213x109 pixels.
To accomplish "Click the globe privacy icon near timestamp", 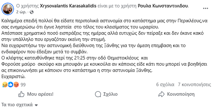I will tap(32, 12).
